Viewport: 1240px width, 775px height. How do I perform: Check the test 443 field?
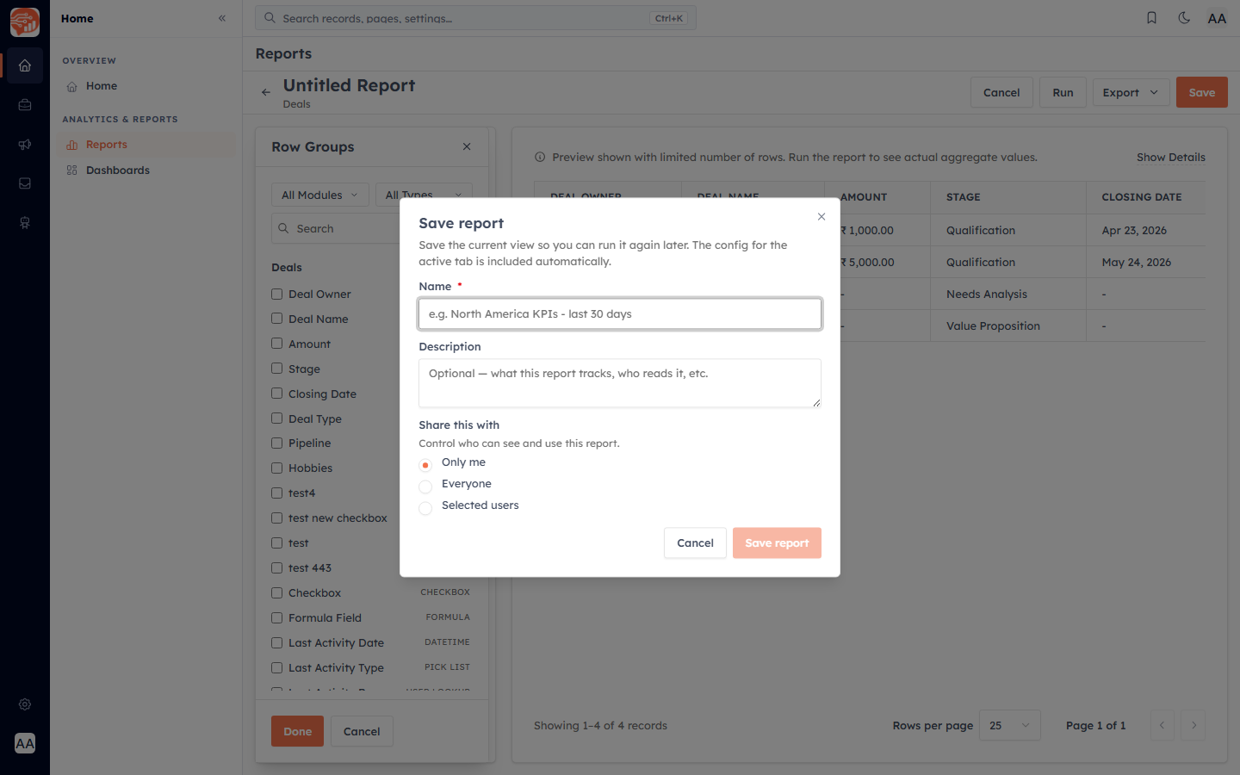tap(277, 568)
